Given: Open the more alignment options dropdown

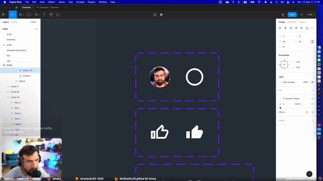Looking at the screenshot, I should (312, 28).
